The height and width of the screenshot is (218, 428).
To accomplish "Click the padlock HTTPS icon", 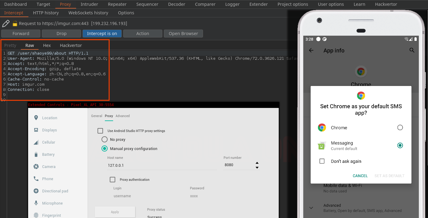I will click(15, 23).
